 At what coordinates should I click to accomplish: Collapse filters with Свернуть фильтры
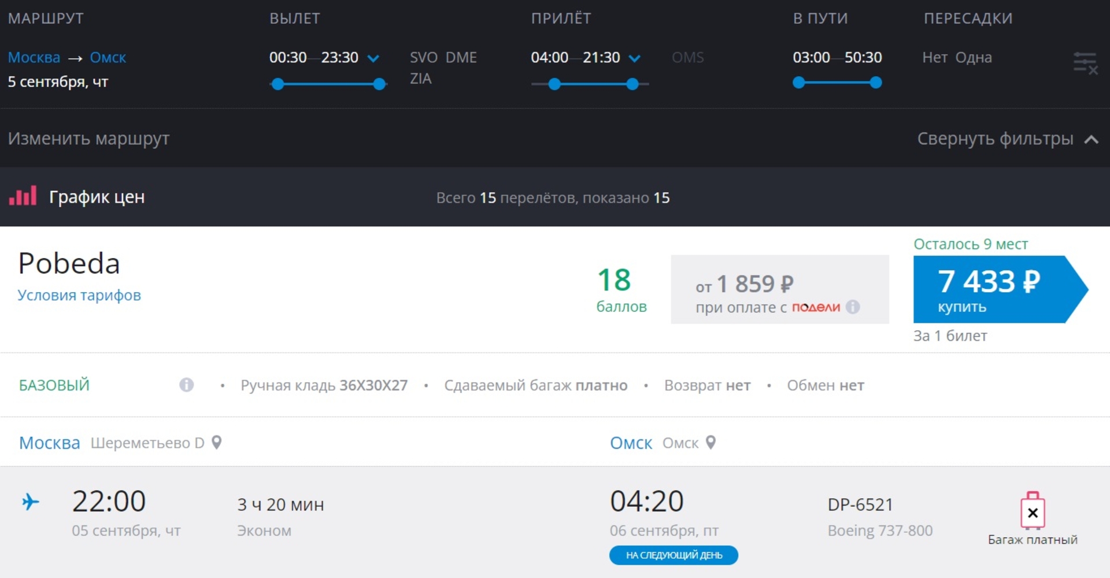1007,139
